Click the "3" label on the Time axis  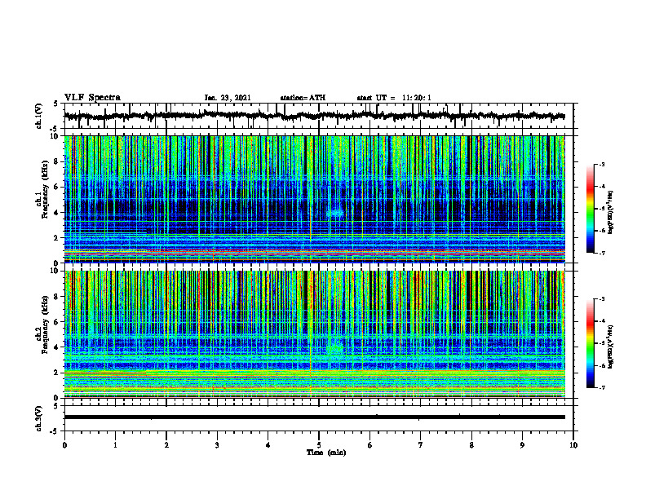tap(217, 445)
